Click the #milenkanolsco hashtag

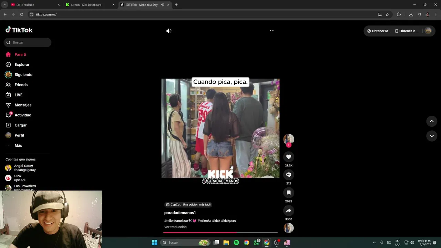176,220
